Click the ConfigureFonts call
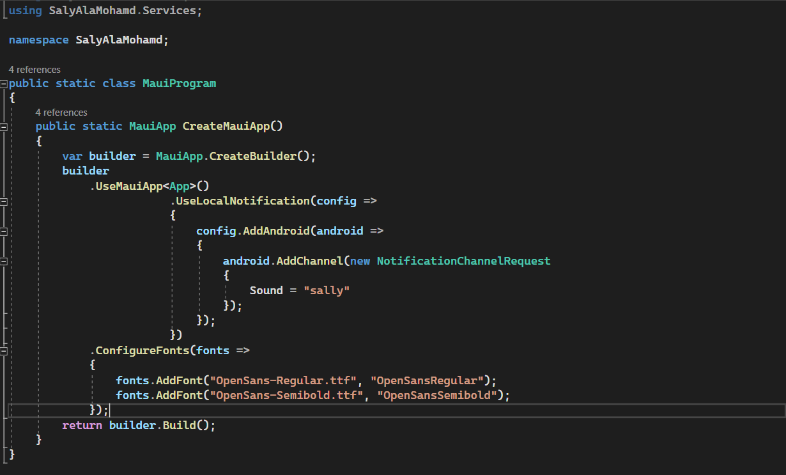 click(143, 350)
